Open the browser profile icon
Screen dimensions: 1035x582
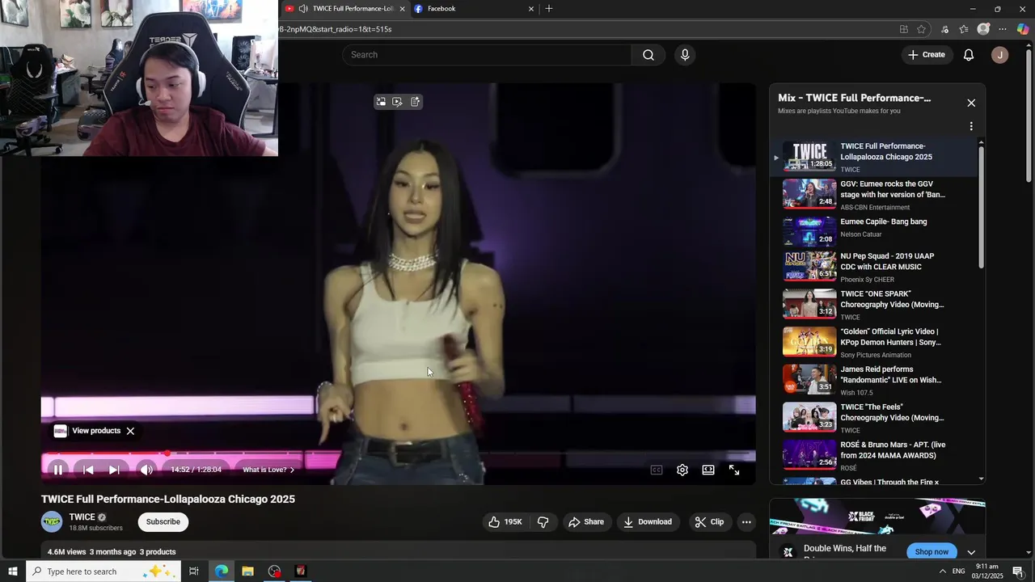[x=983, y=29]
